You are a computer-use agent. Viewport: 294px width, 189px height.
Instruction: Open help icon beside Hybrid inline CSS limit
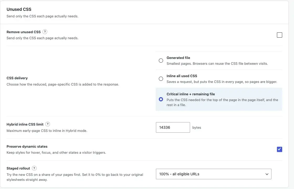48,124
